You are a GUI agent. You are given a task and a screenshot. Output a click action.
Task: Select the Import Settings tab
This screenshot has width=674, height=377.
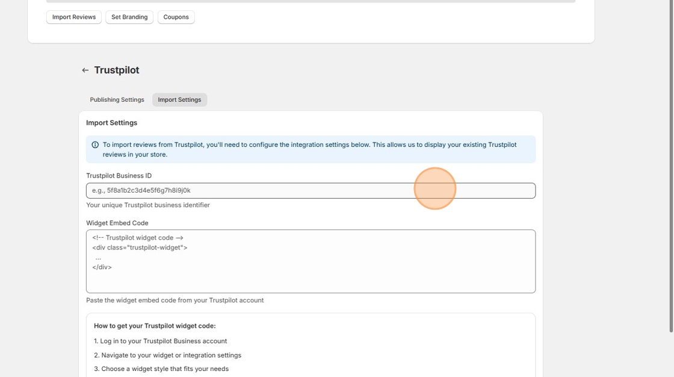[x=179, y=100]
